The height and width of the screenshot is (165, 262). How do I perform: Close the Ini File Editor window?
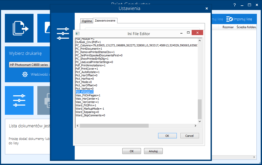click(197, 33)
